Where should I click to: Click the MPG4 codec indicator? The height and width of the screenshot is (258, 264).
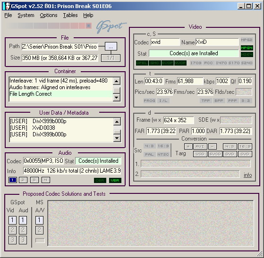pos(247,48)
